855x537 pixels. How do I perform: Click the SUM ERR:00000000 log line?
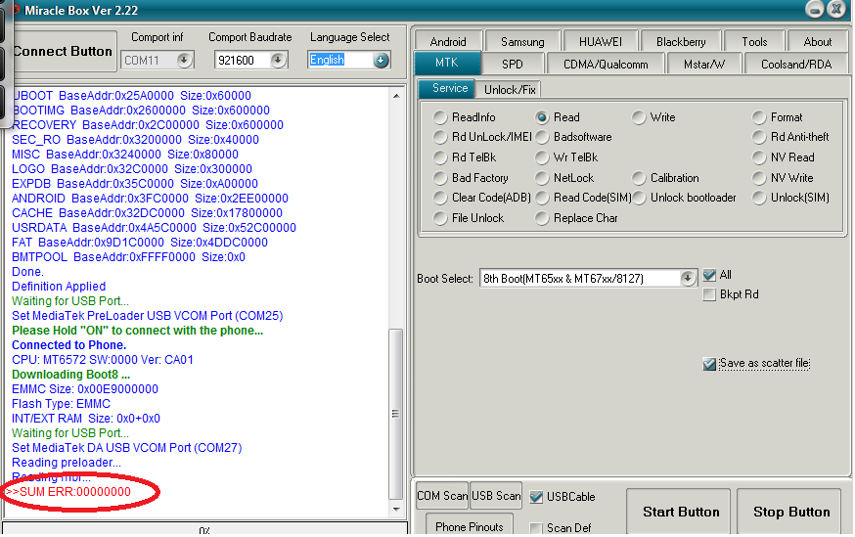67,492
